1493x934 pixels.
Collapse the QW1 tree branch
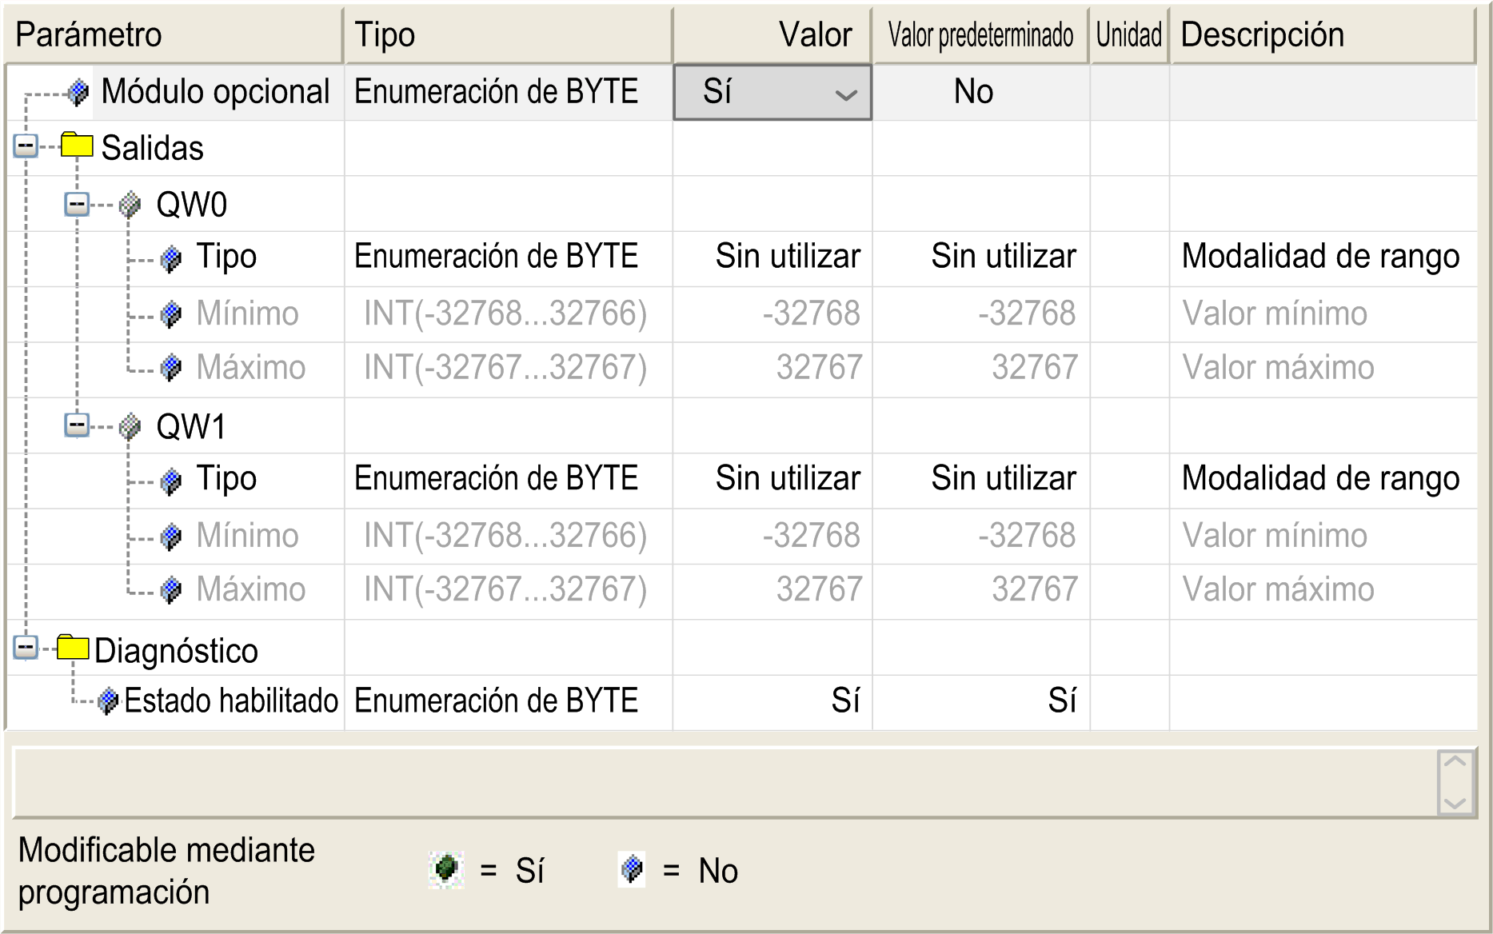click(x=76, y=425)
